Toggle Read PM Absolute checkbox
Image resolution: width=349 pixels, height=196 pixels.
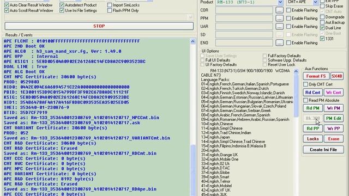pos(305,100)
